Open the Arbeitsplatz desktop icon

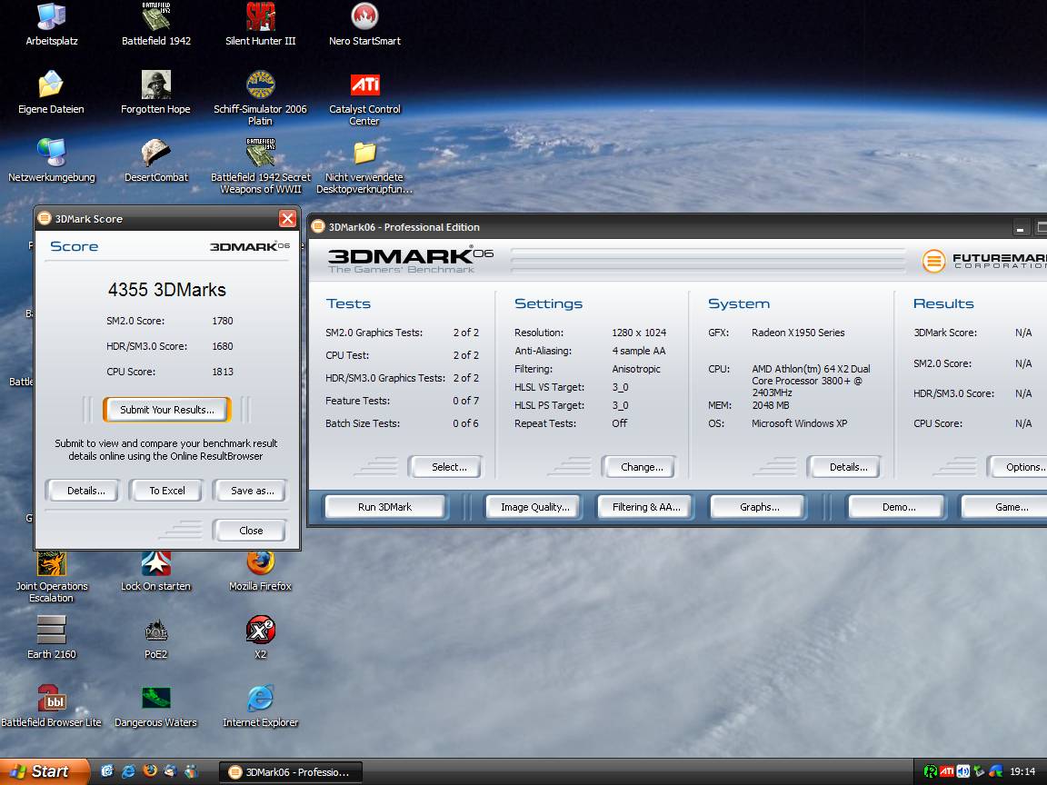click(52, 25)
